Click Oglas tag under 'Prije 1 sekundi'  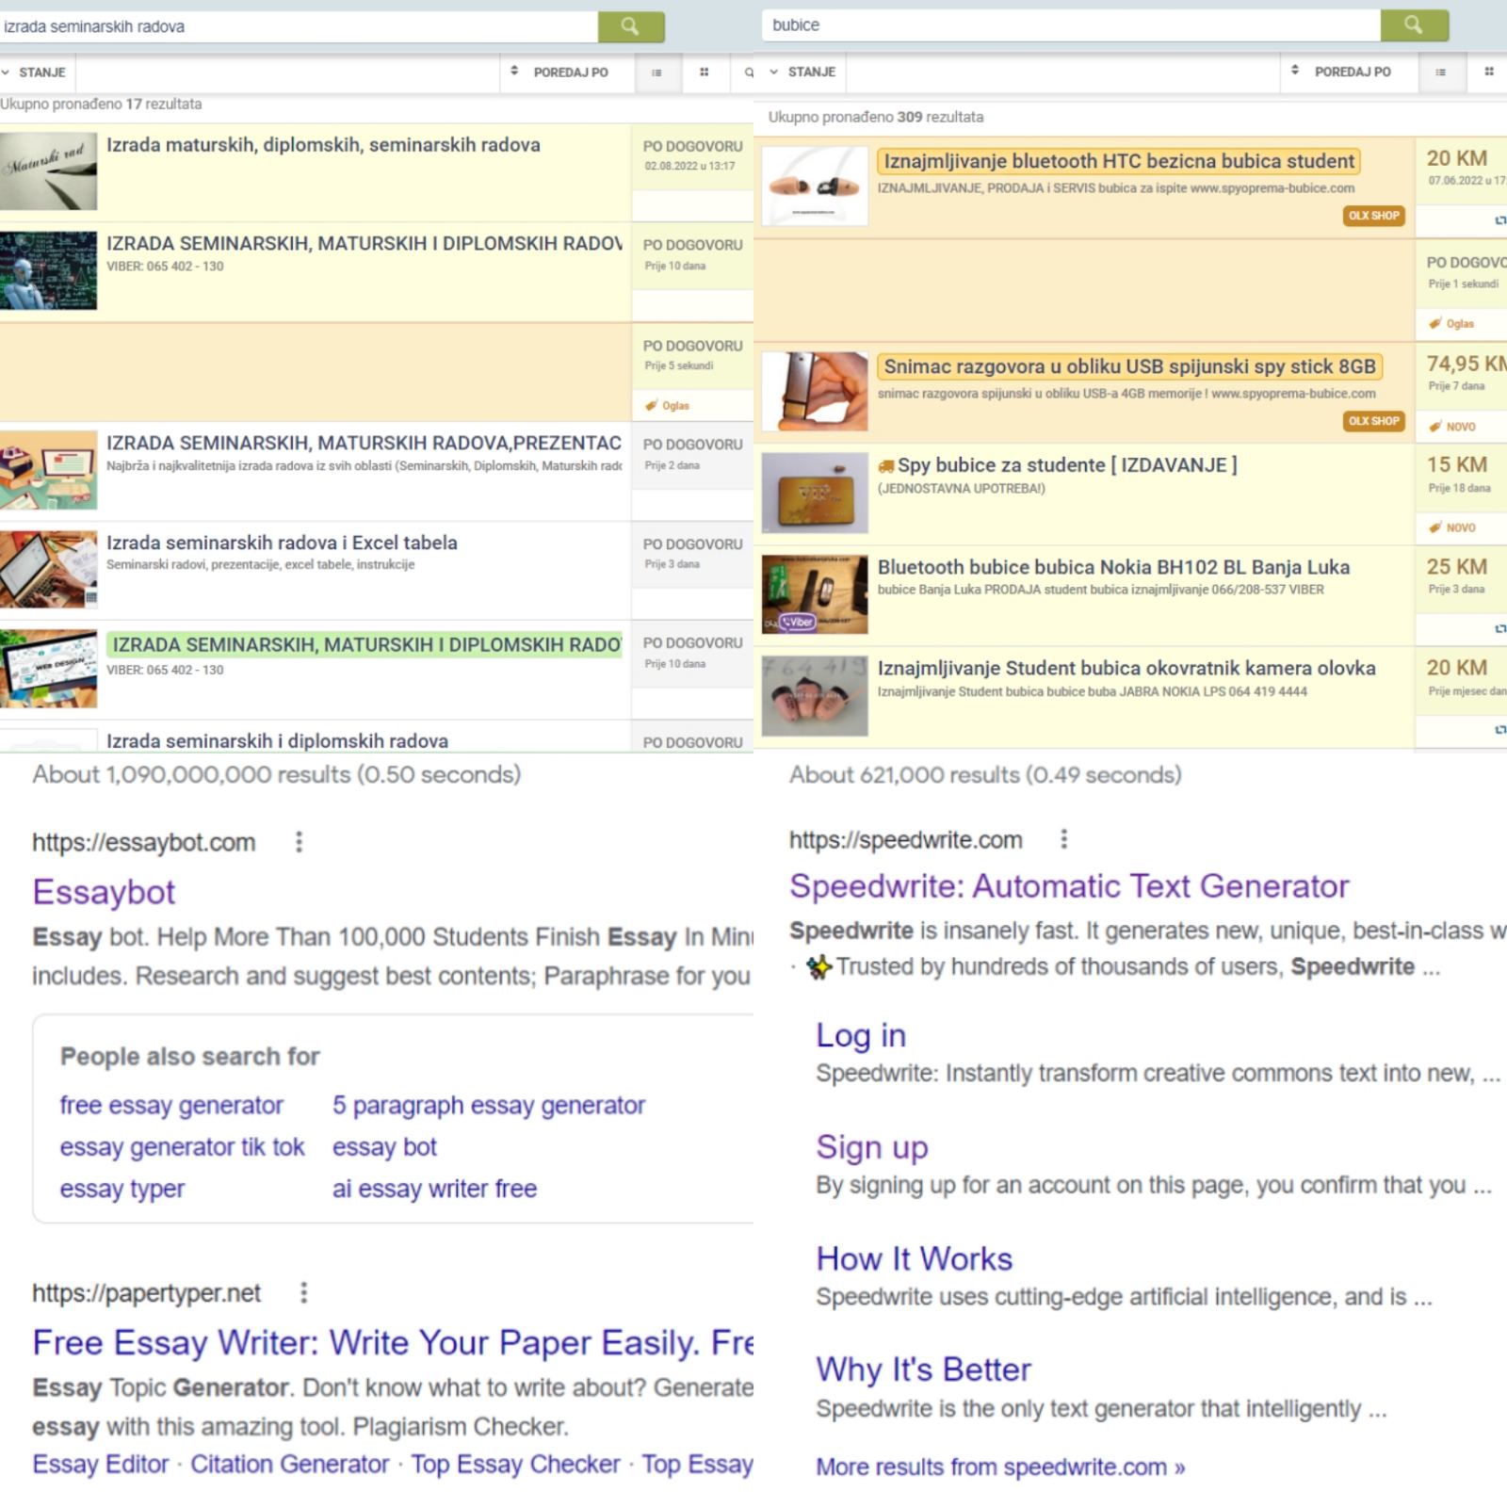(x=1451, y=324)
